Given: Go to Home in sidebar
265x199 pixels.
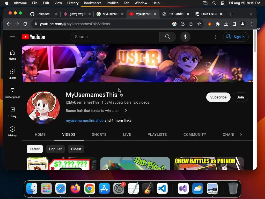Looking at the screenshot, I should click(12, 55).
